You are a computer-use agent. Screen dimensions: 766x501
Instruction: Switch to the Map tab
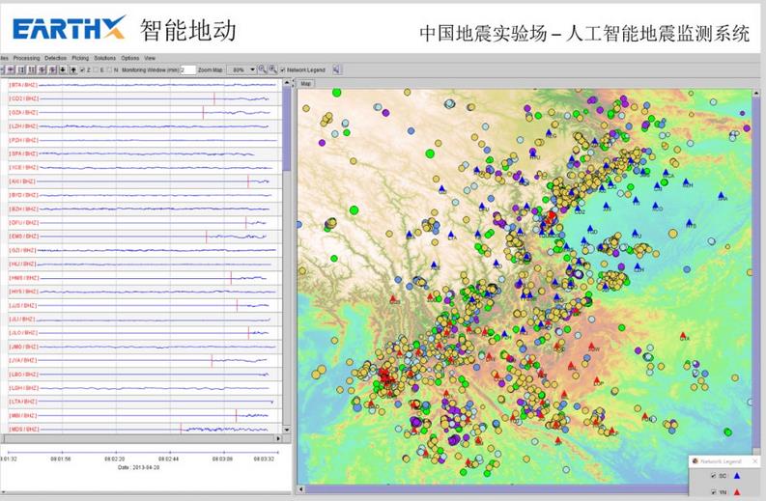(306, 84)
